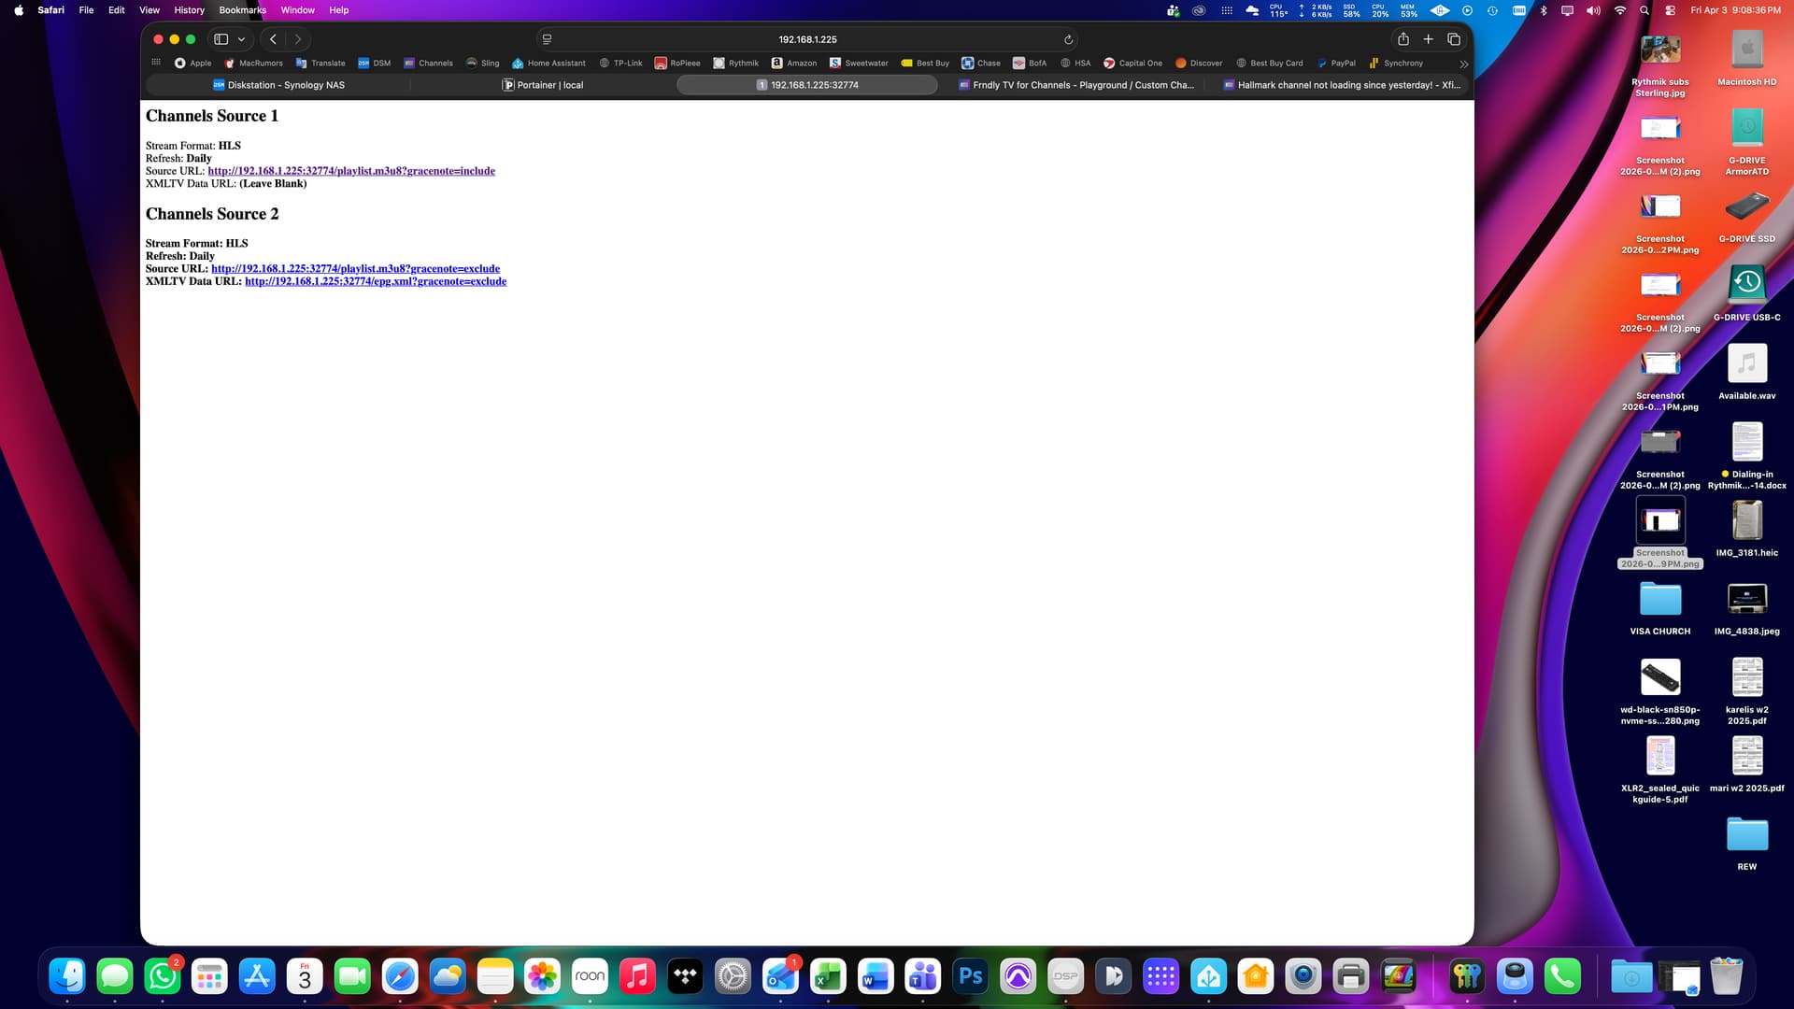Click the address bar showing 192.168.1.225
The width and height of the screenshot is (1794, 1009).
click(x=807, y=39)
